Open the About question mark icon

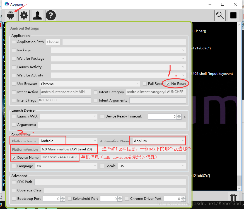[x=51, y=15]
